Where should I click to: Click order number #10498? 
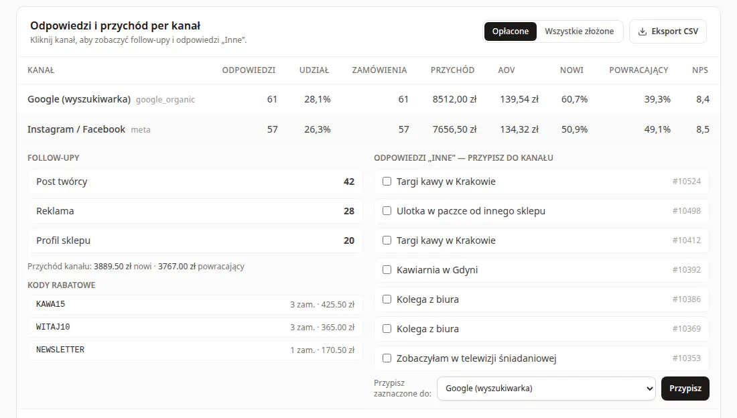point(686,210)
